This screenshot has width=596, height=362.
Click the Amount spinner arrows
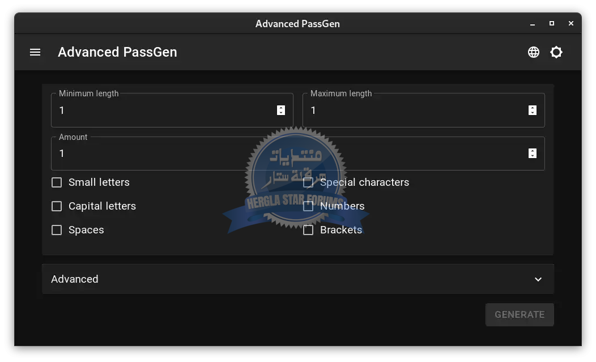tap(533, 154)
